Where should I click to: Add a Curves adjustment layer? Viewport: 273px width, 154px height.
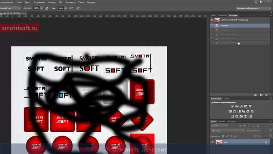coord(241,106)
